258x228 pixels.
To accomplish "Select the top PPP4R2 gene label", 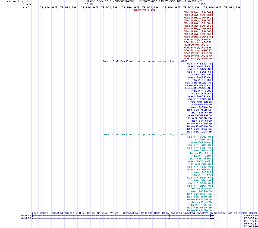I will 249,215.
